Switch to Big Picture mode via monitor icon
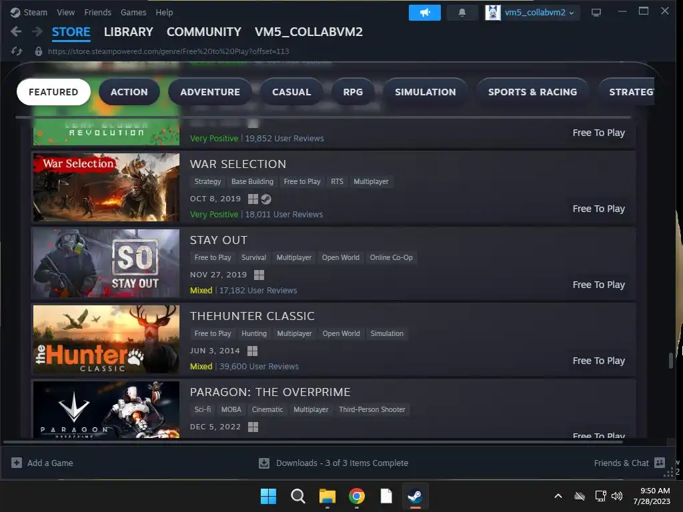 pos(596,13)
